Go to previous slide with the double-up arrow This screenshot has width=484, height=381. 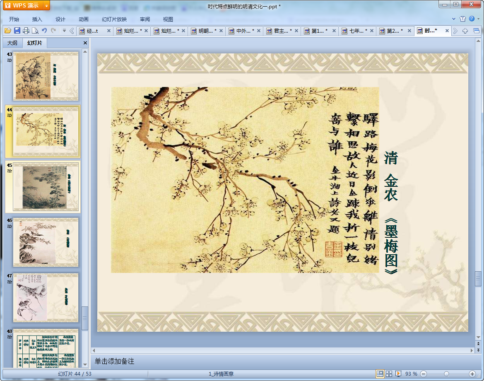tap(478, 344)
